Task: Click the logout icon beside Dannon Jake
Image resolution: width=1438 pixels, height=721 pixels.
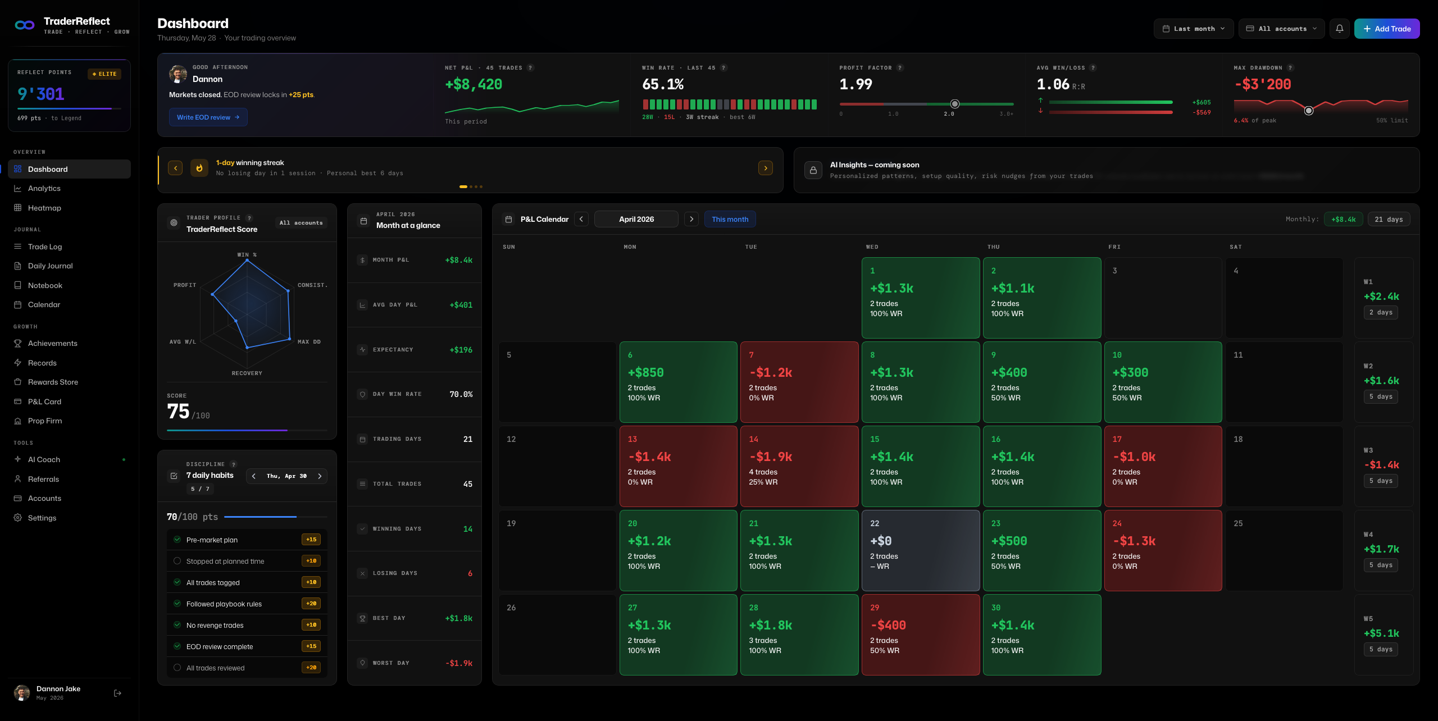Action: [117, 693]
